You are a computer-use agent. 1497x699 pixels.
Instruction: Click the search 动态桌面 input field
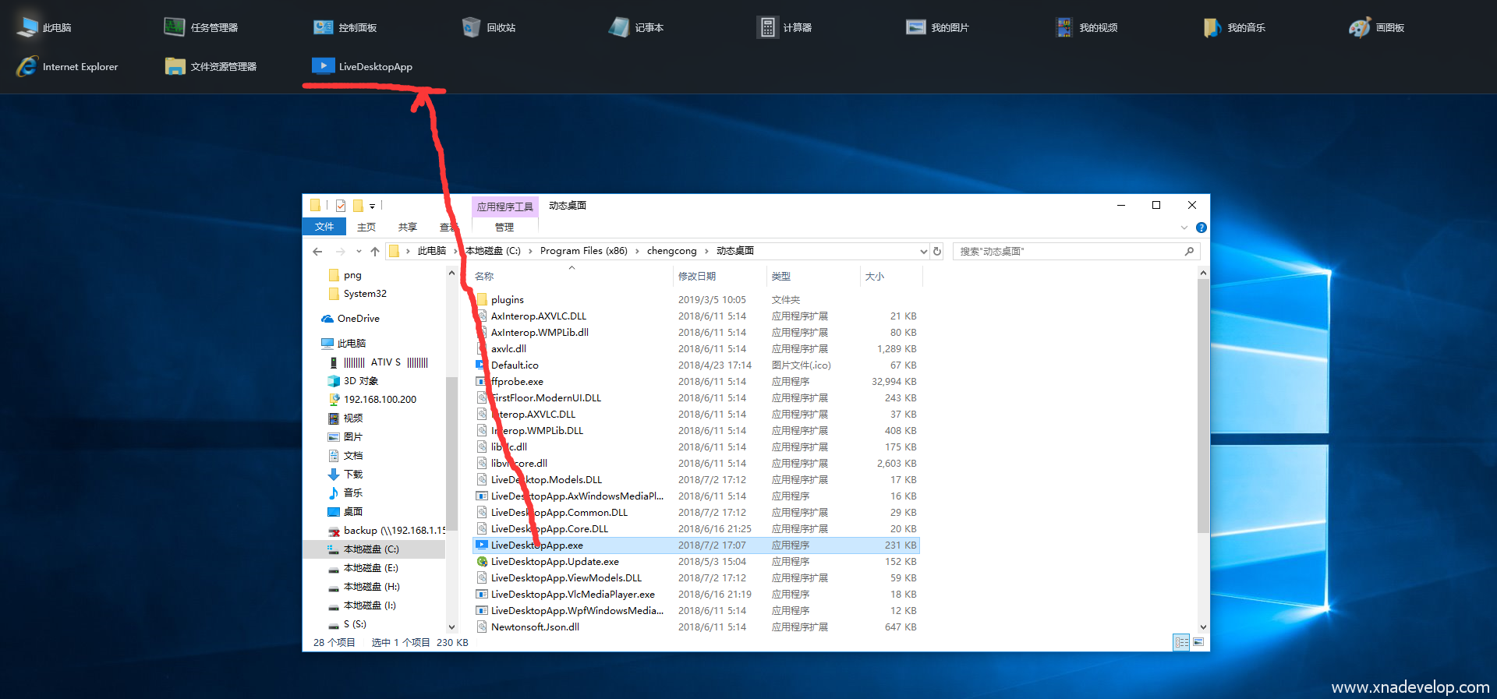point(1068,251)
